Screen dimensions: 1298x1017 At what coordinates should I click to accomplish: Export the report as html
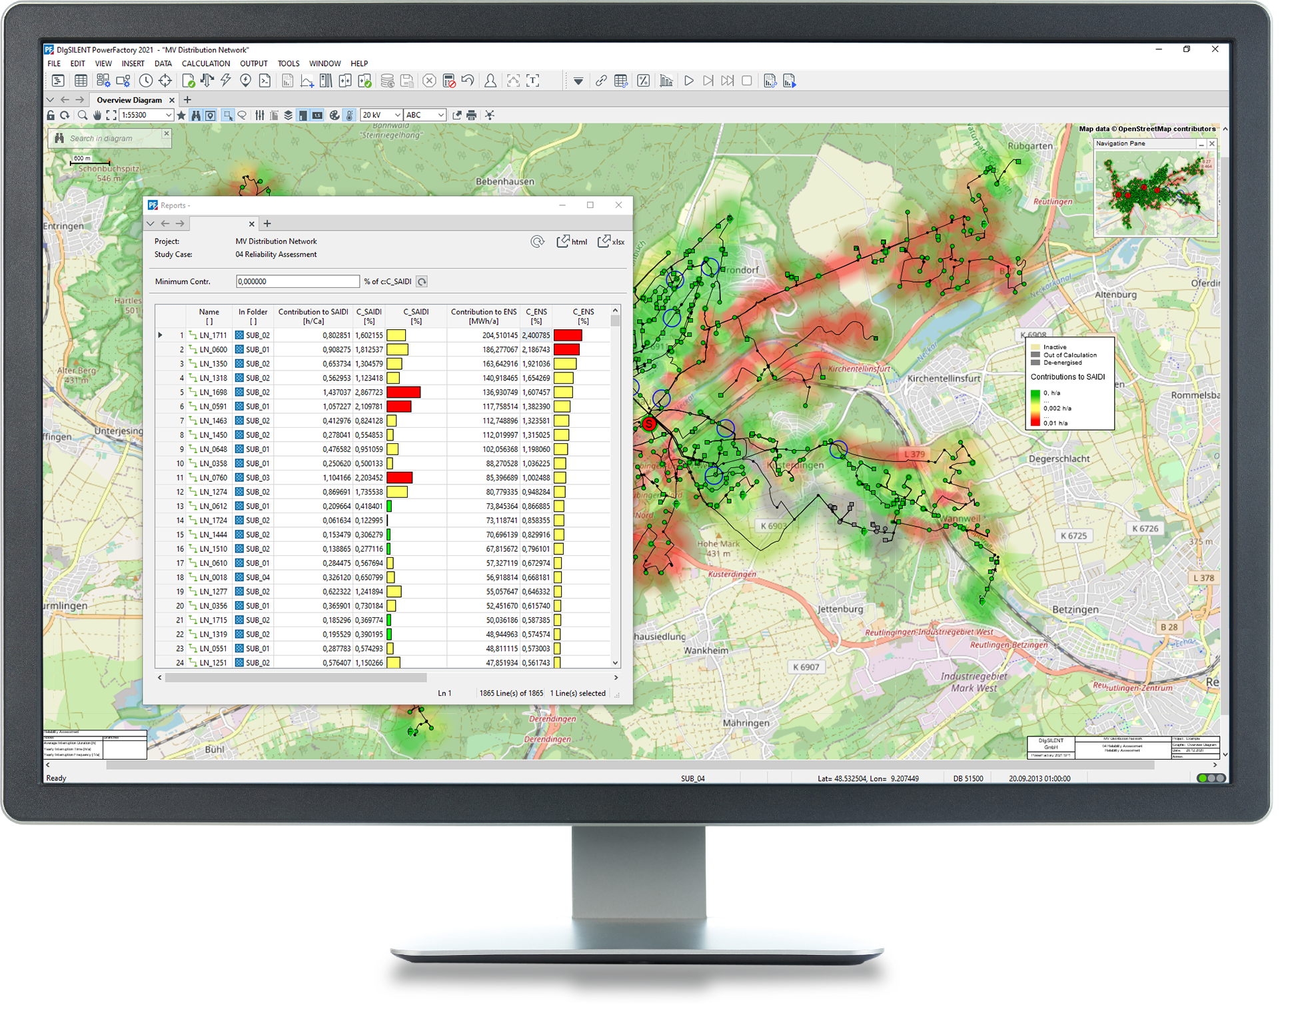coord(572,242)
